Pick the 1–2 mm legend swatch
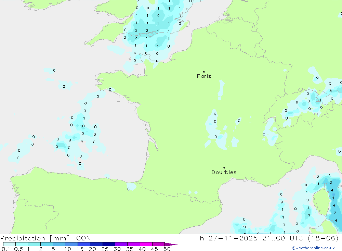The width and height of the screenshot is (342, 251). (34, 244)
